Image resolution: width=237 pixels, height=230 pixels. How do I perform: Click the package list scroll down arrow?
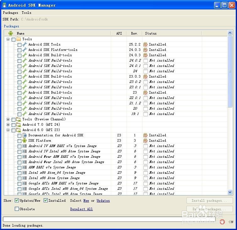point(230,192)
